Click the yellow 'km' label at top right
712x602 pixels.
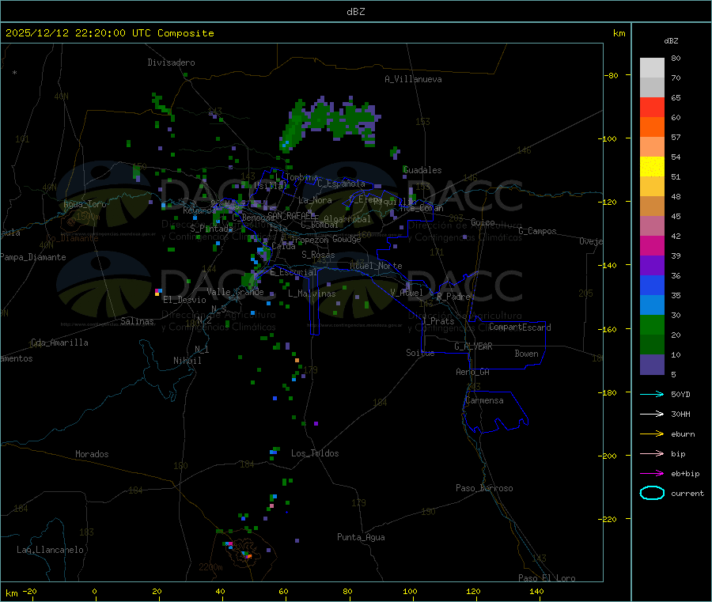[x=619, y=33]
